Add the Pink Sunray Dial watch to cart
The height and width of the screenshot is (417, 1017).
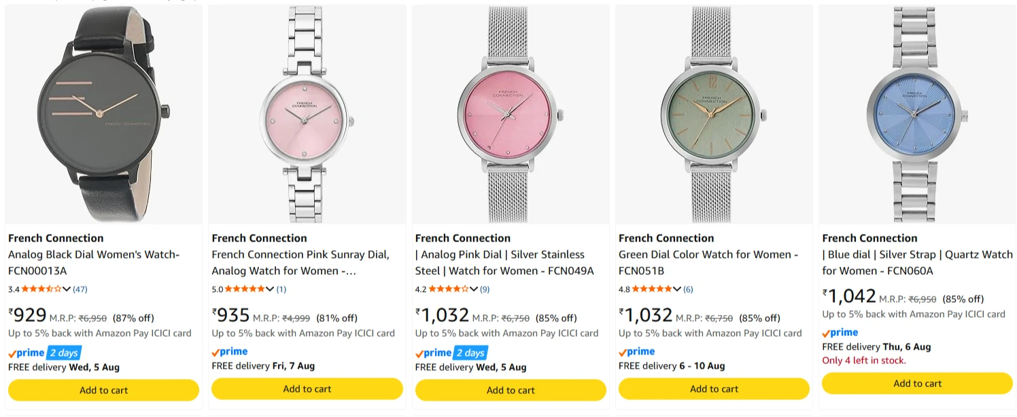[307, 388]
